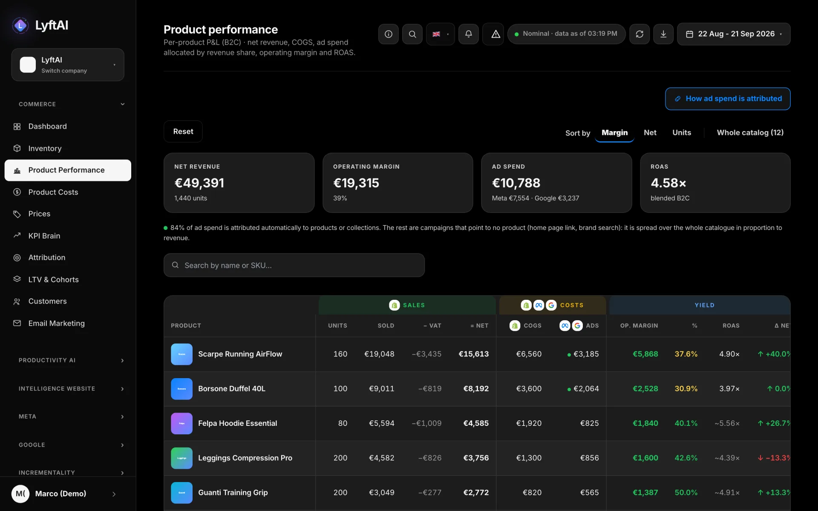Open Dashboard from sidebar

click(68, 126)
